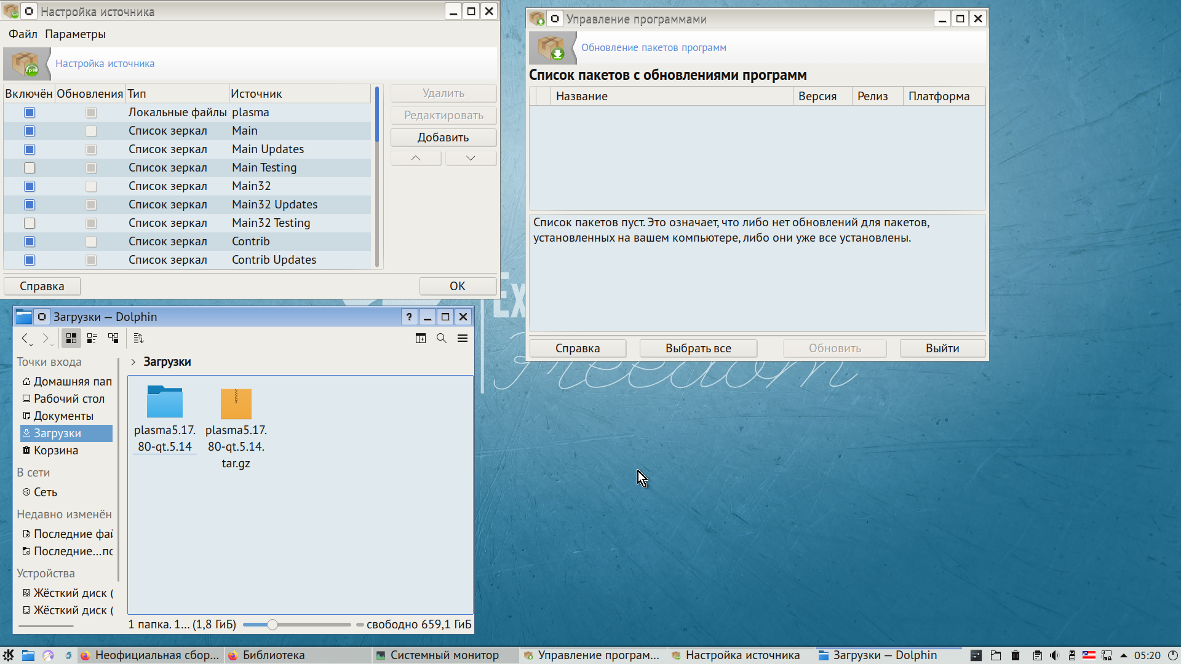Open the plasma5.17.80-qt.5.14.tar.gz archive
Viewport: 1181px width, 664px height.
click(x=236, y=404)
